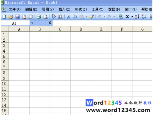This screenshot has height=115, width=153.
Task: Apply Format Painter brush tool
Action: tap(92, 17)
